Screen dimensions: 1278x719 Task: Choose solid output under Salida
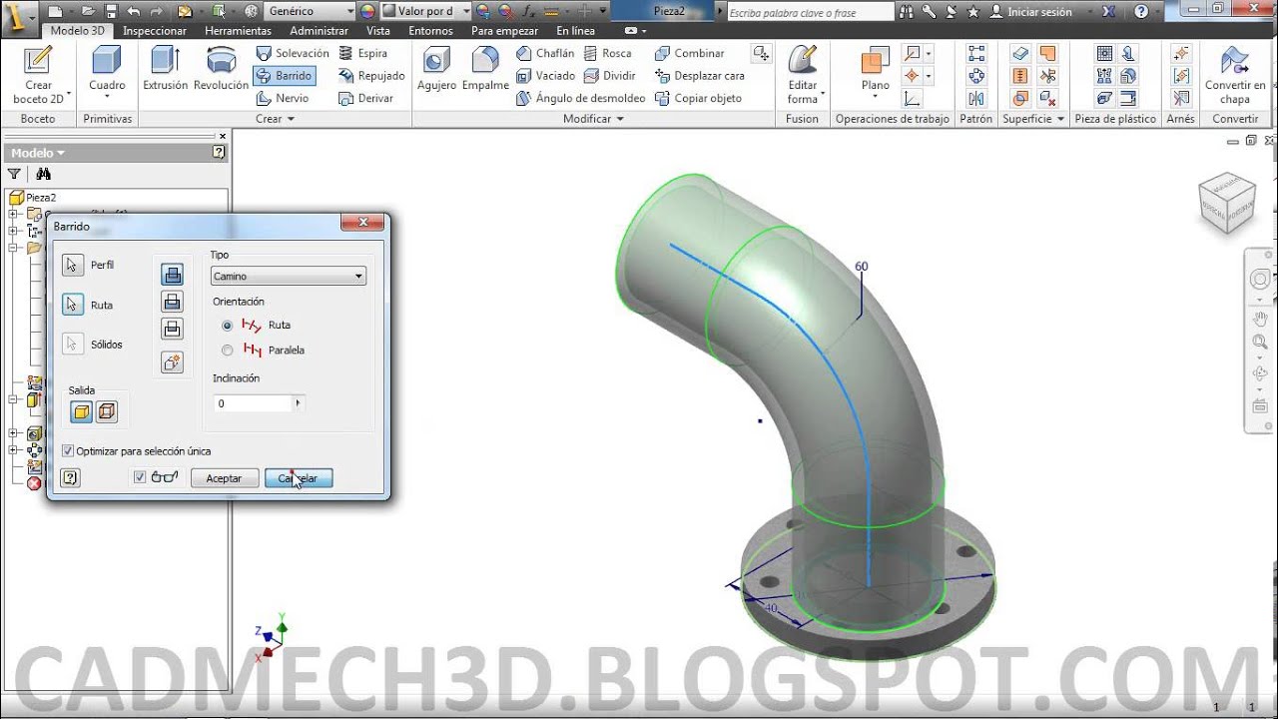point(82,411)
